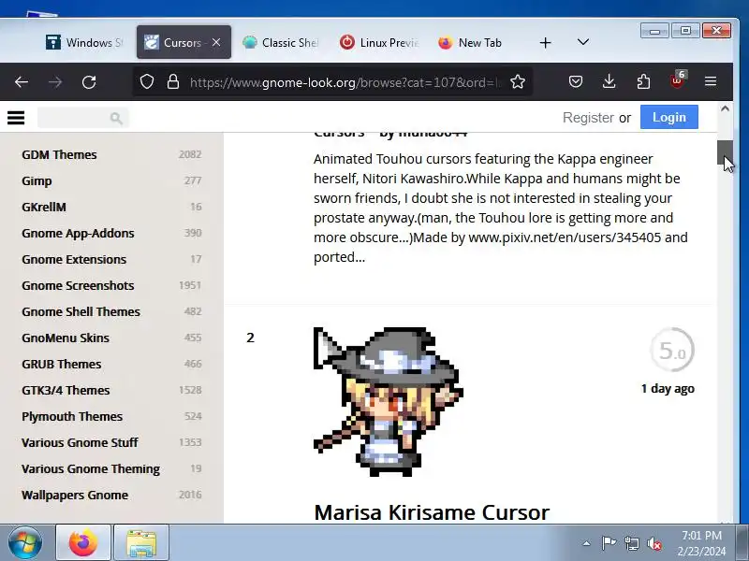749x561 pixels.
Task: Open the Marisa Kirisame Cursor title link
Action: (432, 512)
